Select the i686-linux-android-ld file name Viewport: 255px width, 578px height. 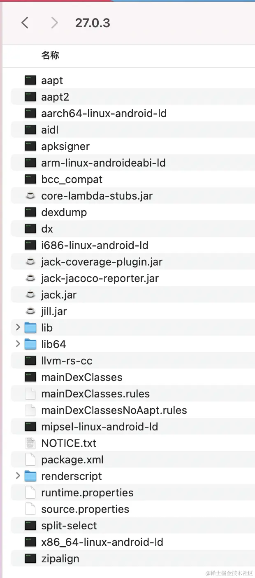(95, 245)
